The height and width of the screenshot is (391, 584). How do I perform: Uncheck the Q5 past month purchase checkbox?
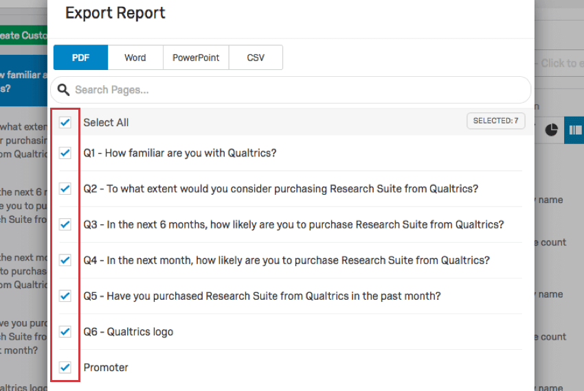point(65,296)
